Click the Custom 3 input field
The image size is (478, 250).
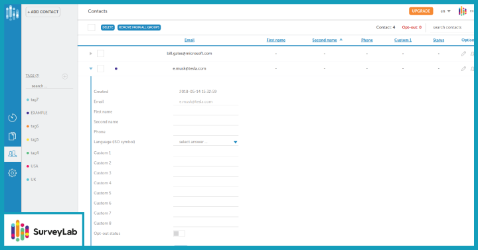pos(206,173)
